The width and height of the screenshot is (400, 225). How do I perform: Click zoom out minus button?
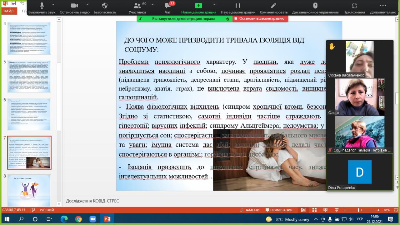pos(345,210)
